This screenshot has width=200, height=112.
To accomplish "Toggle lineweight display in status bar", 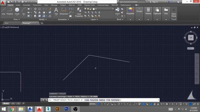I will point(140,104).
